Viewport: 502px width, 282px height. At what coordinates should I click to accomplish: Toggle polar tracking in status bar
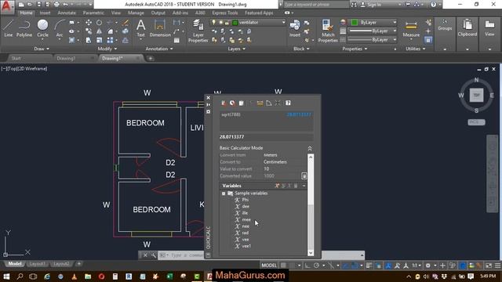pyautogui.click(x=316, y=266)
